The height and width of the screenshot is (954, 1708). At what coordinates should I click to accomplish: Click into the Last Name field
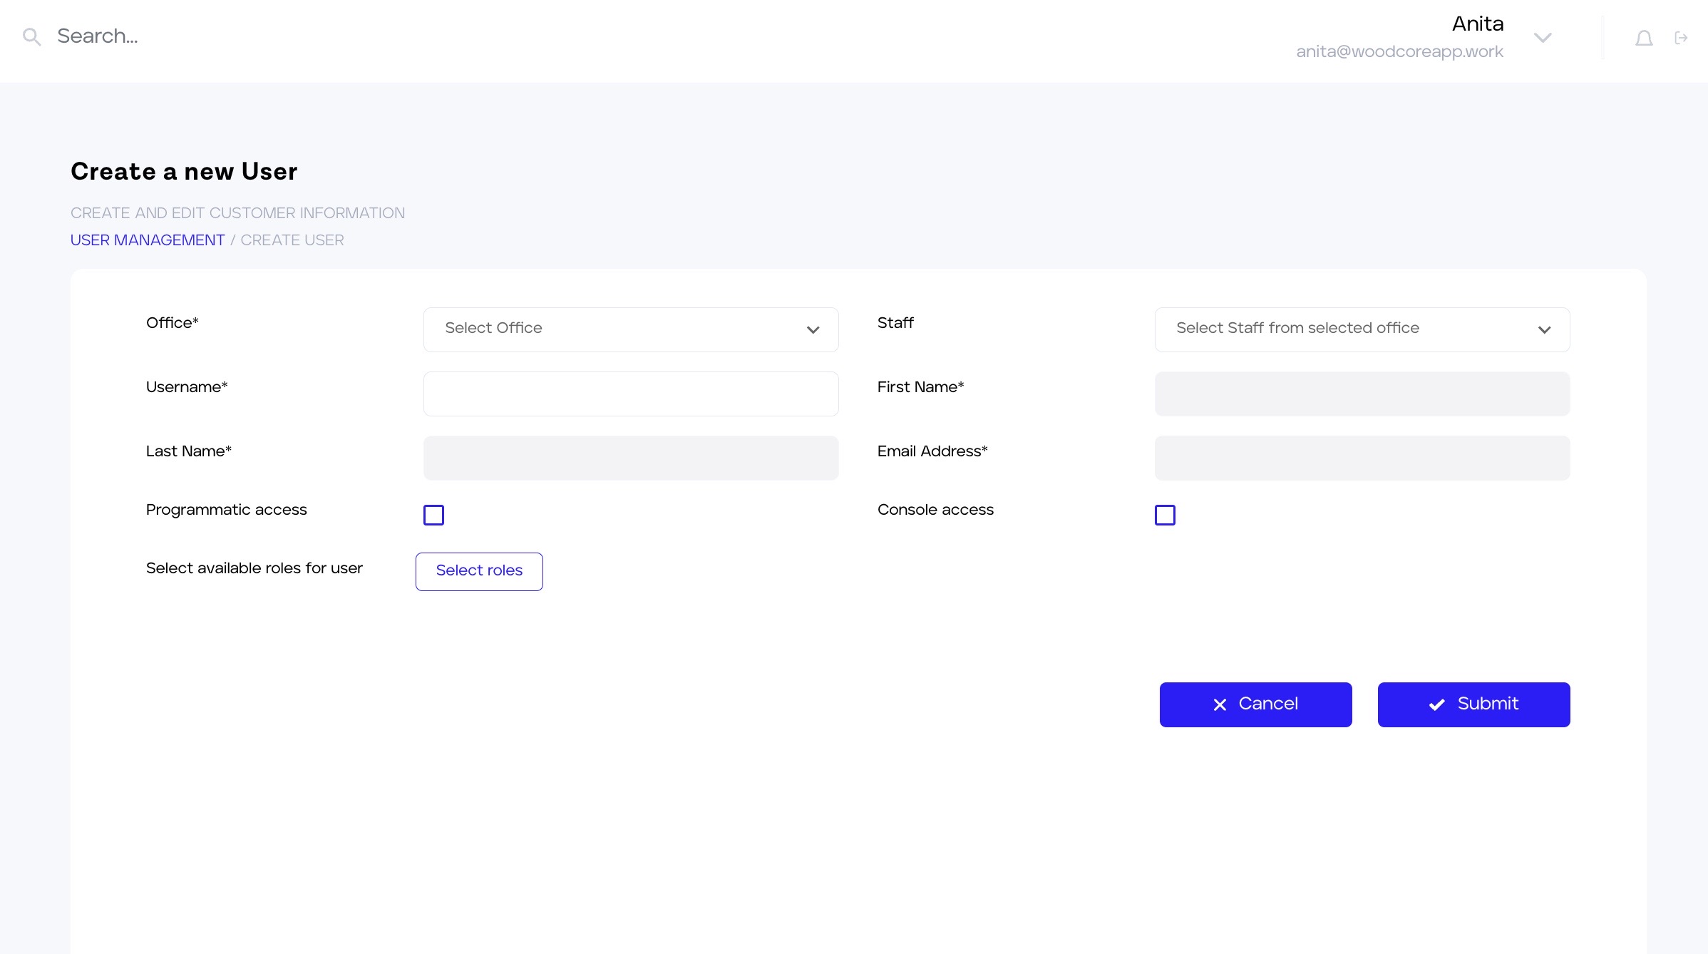(x=630, y=458)
